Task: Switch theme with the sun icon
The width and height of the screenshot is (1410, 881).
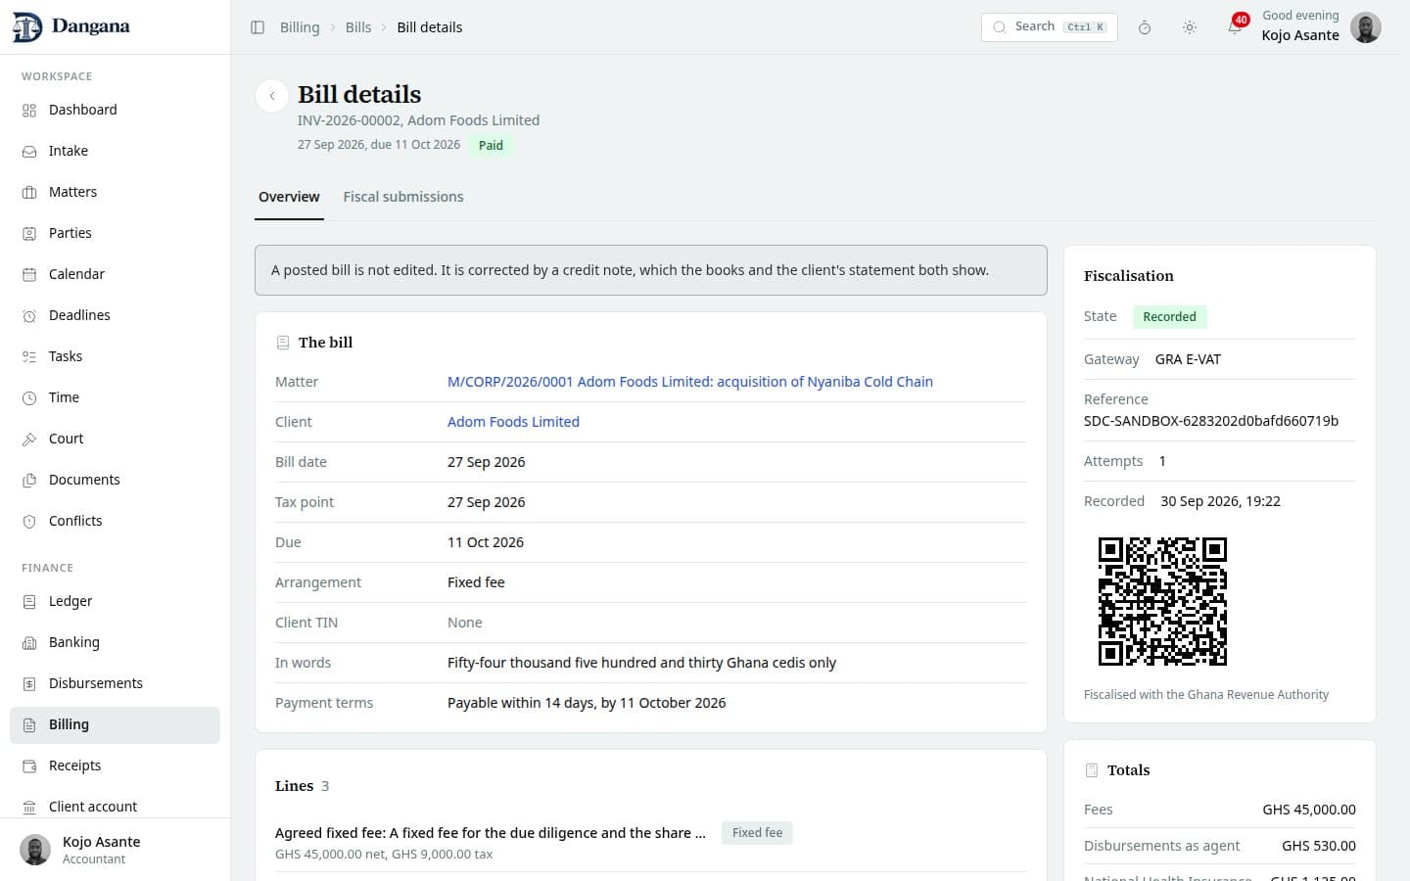Action: tap(1190, 27)
